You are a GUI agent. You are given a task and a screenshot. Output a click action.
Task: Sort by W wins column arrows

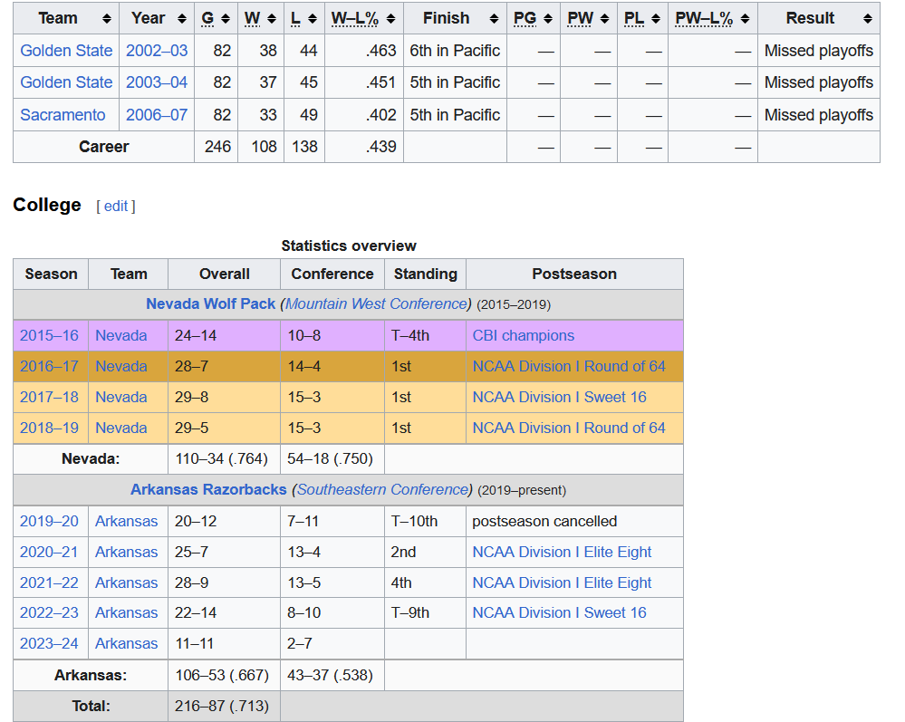(x=272, y=18)
